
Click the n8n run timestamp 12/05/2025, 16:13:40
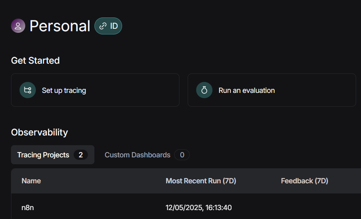pyautogui.click(x=199, y=208)
